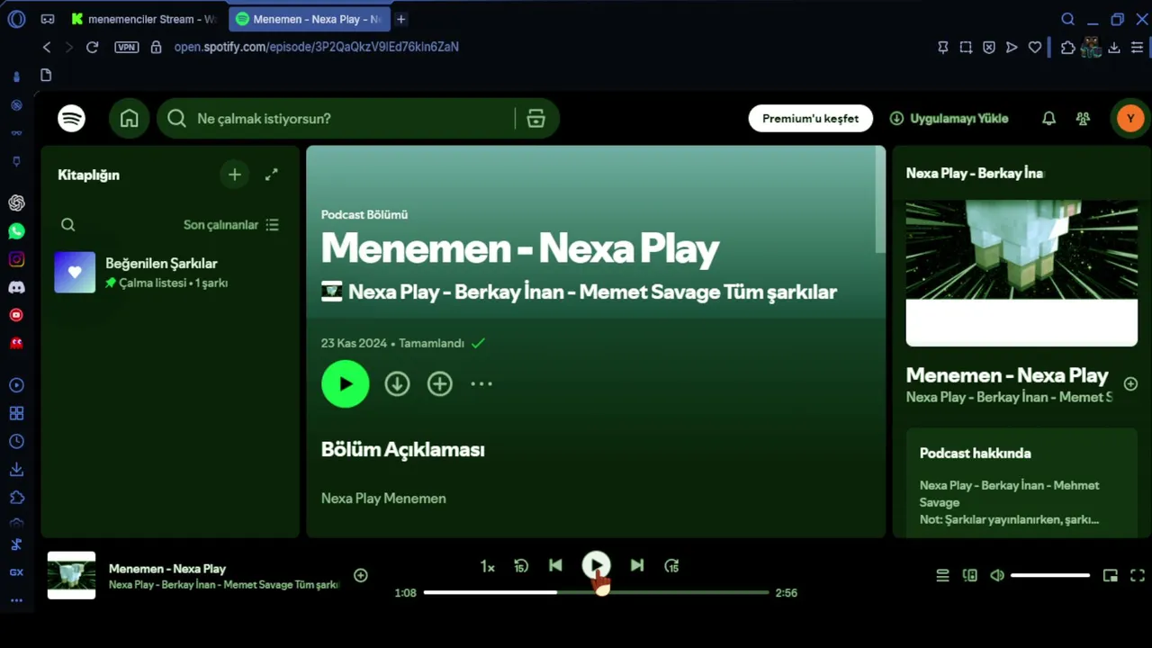The height and width of the screenshot is (648, 1152).
Task: Click 'Menemen - Nexa Play' title in bottom bar
Action: (x=167, y=568)
